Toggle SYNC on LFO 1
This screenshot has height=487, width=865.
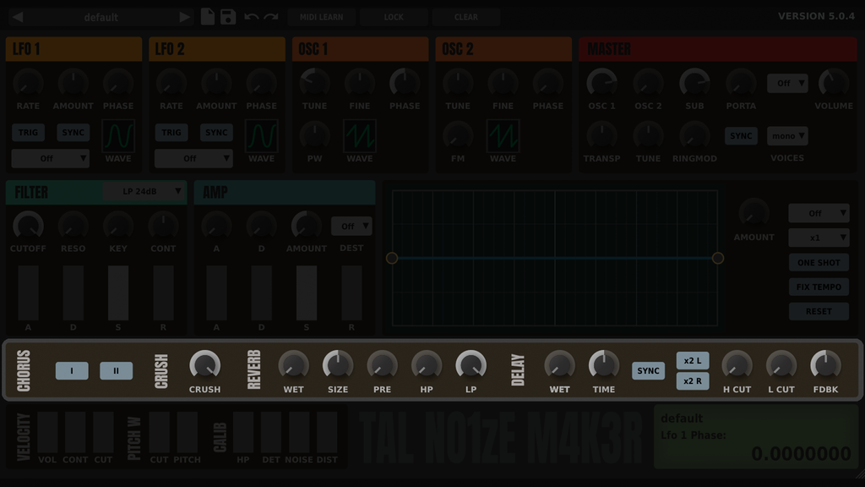point(73,132)
